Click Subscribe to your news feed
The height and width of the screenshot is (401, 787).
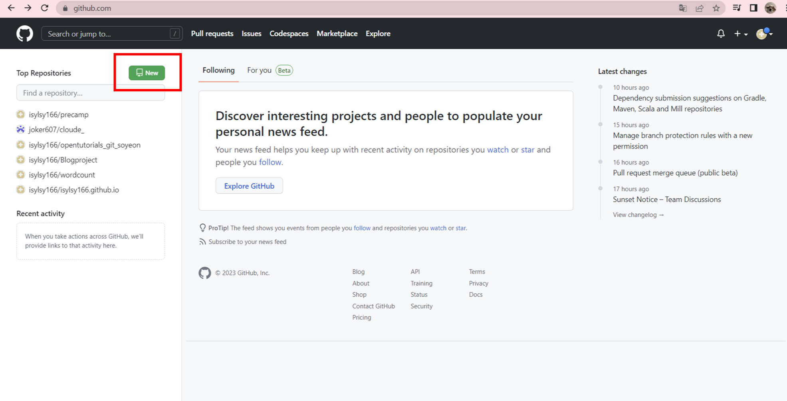[247, 242]
